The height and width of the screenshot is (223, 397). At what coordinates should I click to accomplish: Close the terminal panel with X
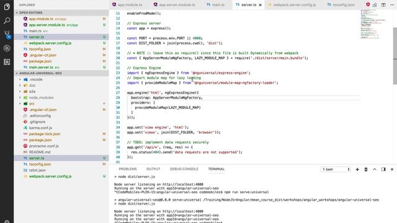click(x=392, y=169)
